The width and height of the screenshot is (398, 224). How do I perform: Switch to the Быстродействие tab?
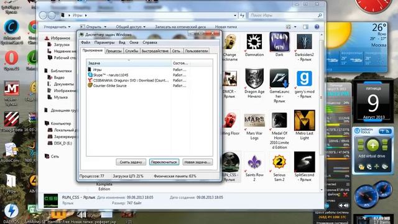click(x=155, y=51)
